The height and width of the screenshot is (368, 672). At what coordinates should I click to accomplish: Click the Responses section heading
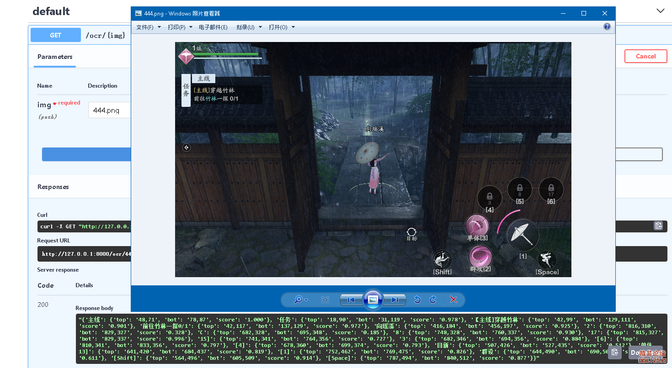(x=53, y=187)
